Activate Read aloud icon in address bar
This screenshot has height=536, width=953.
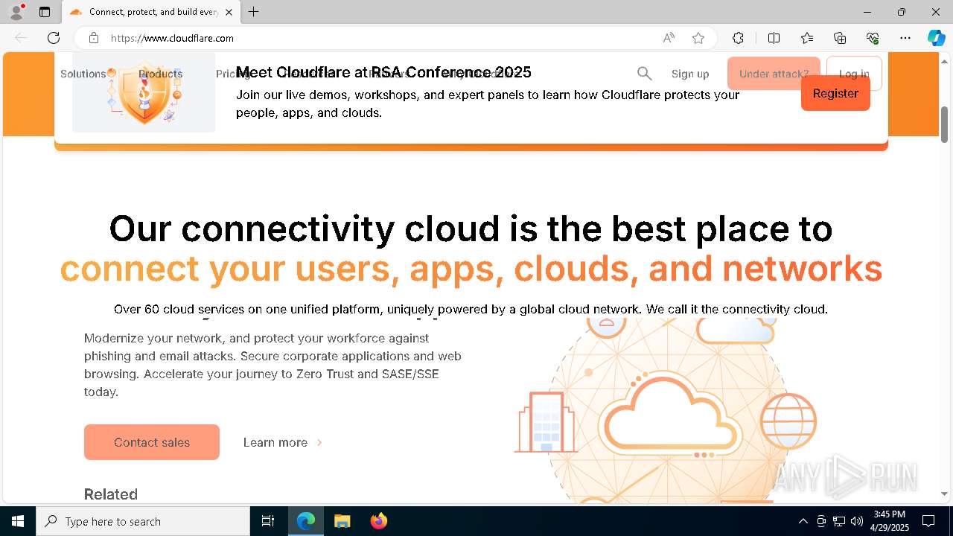669,38
